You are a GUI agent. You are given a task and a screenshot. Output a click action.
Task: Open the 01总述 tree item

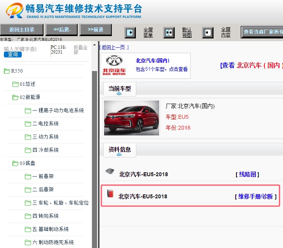coord(28,84)
